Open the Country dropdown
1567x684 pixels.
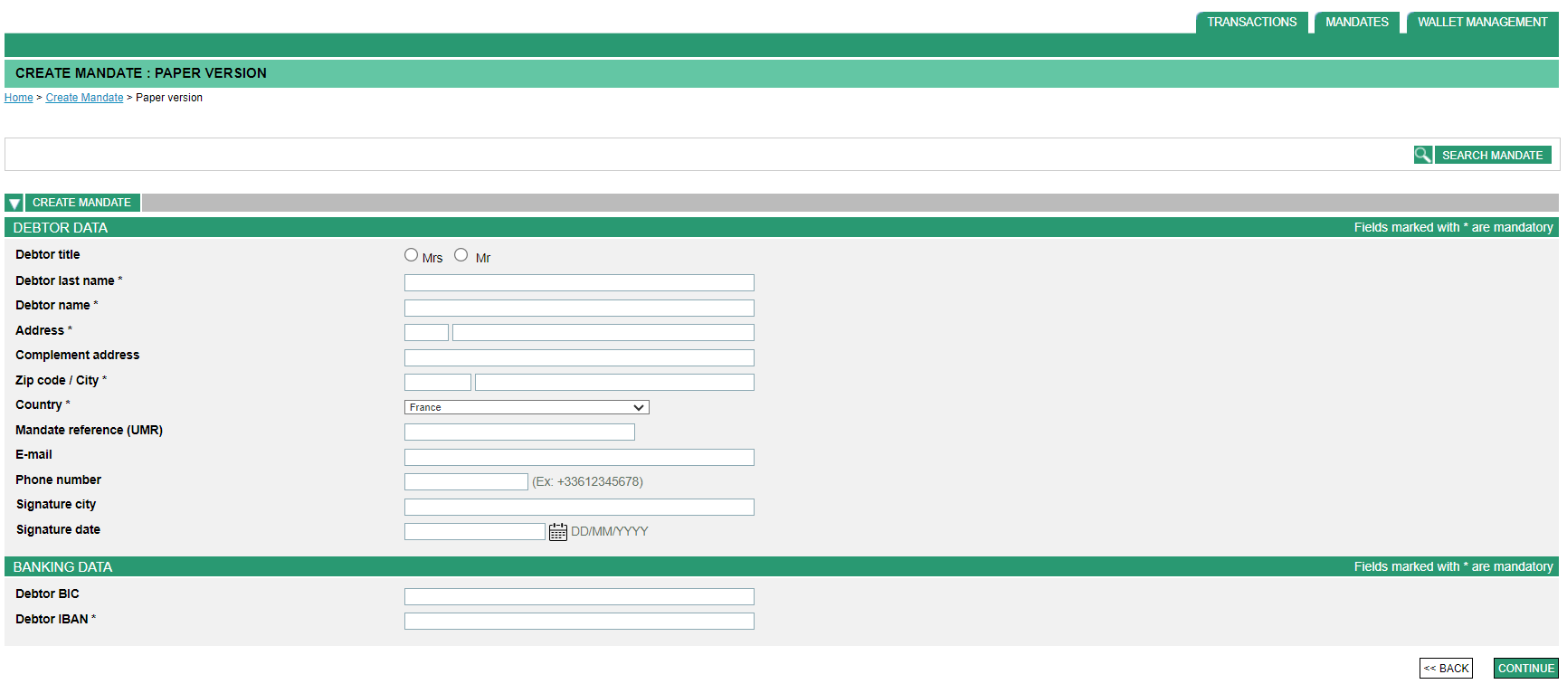tap(526, 408)
